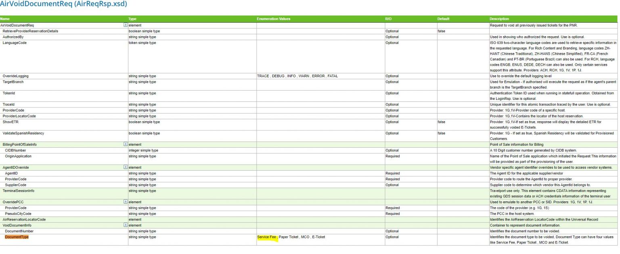Select the AirReservationLocatorCode element name
Image resolution: width=620 pixels, height=254 pixels.
[24, 220]
